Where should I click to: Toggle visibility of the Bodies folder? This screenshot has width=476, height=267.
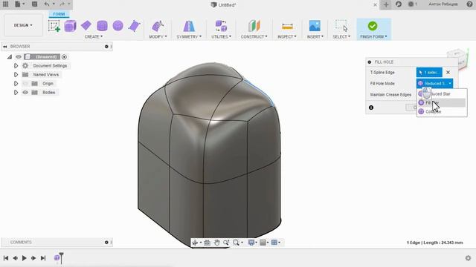click(25, 92)
